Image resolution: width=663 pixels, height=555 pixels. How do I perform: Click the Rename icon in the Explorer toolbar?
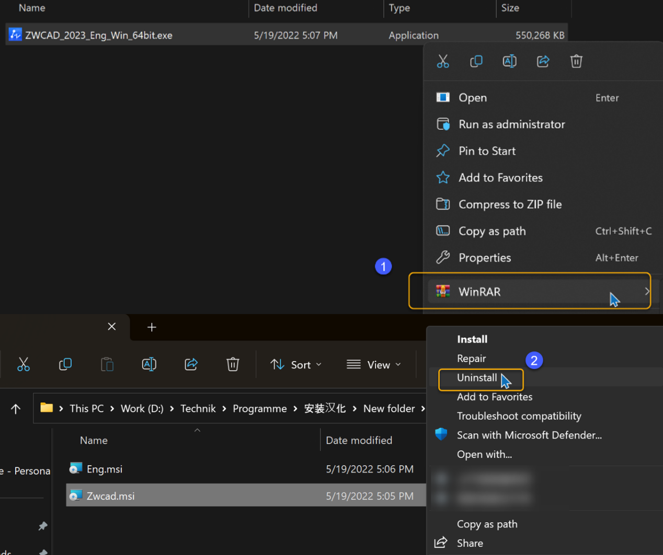149,364
